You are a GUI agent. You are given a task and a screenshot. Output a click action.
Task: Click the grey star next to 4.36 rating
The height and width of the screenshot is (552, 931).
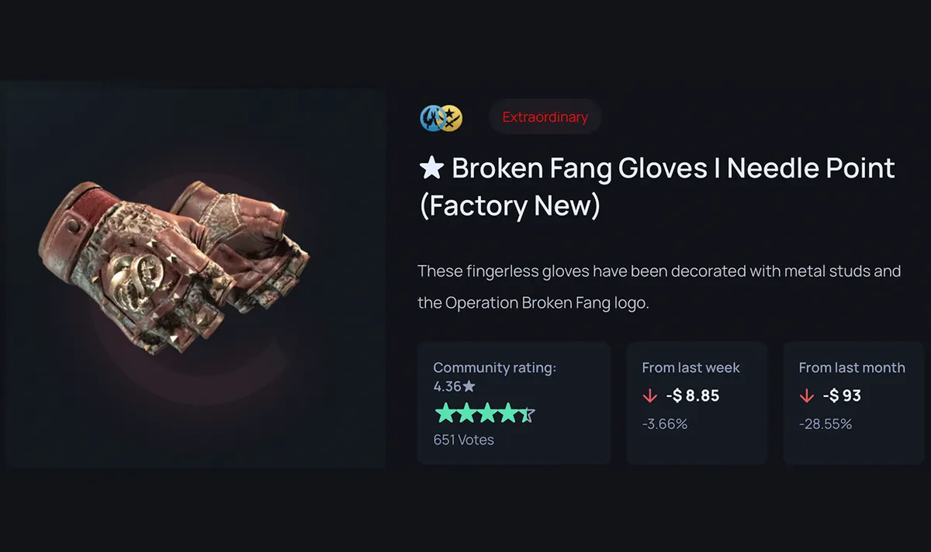[x=469, y=385]
